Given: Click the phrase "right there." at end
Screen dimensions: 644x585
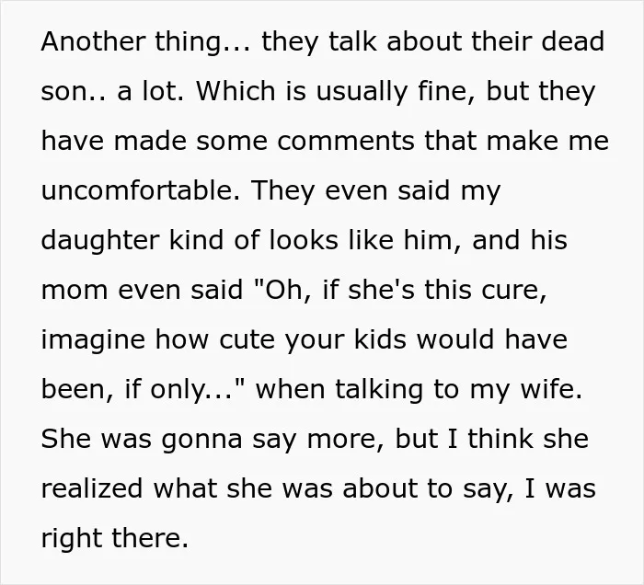Looking at the screenshot, I should click(115, 538).
